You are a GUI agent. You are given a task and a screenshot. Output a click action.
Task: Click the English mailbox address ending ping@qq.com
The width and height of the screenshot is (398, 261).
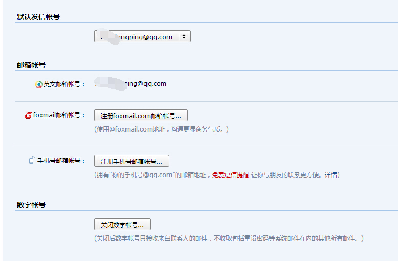pos(131,84)
